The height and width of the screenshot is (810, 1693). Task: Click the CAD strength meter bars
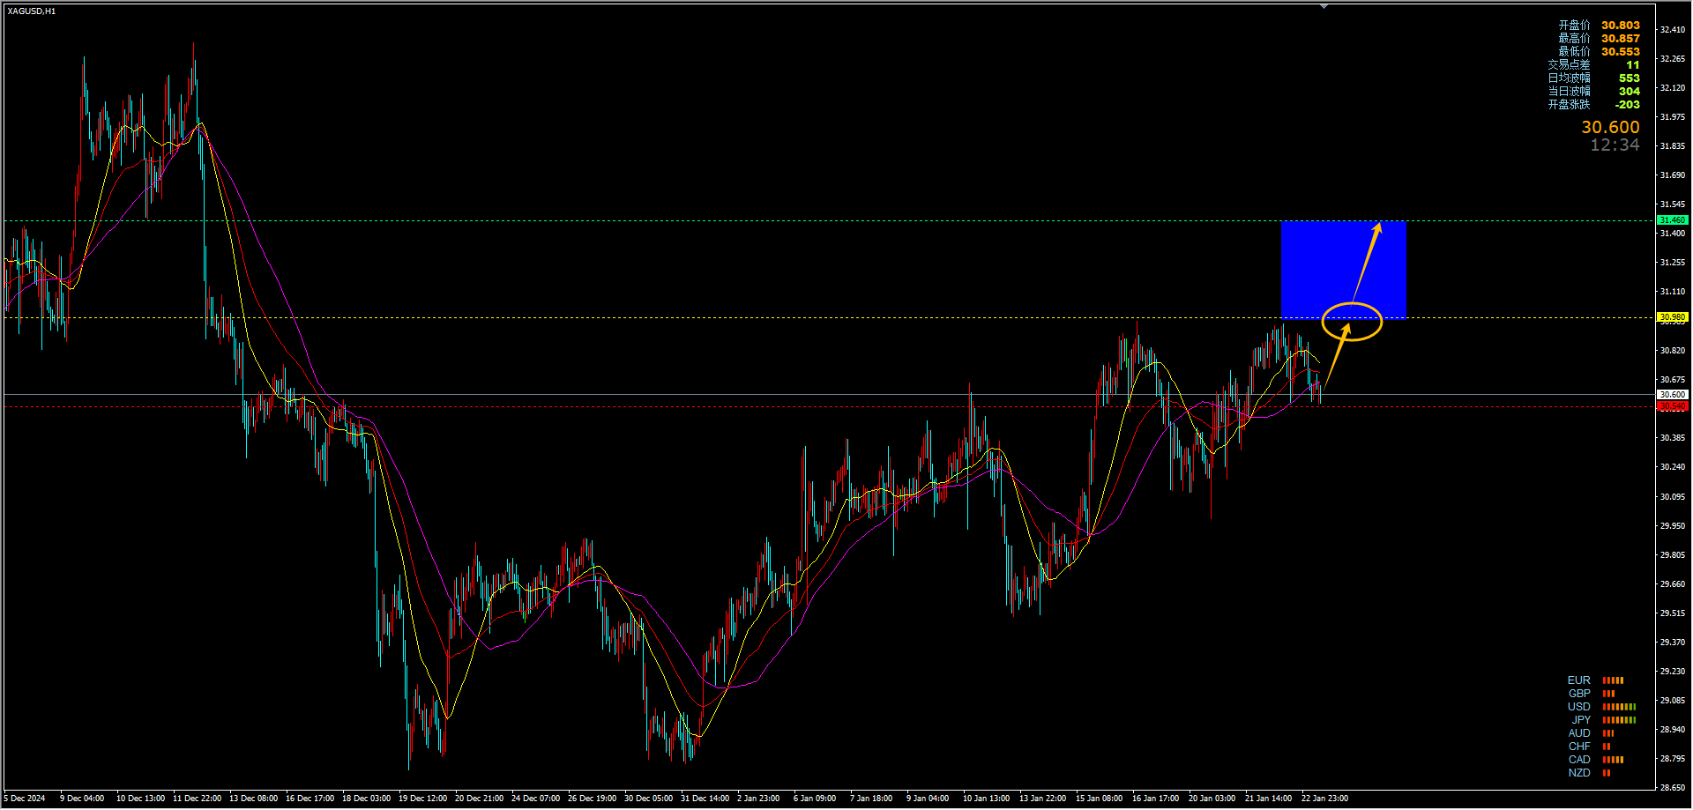[x=1613, y=760]
